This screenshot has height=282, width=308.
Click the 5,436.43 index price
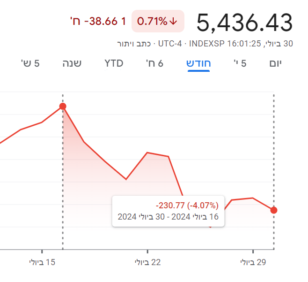[x=244, y=23]
